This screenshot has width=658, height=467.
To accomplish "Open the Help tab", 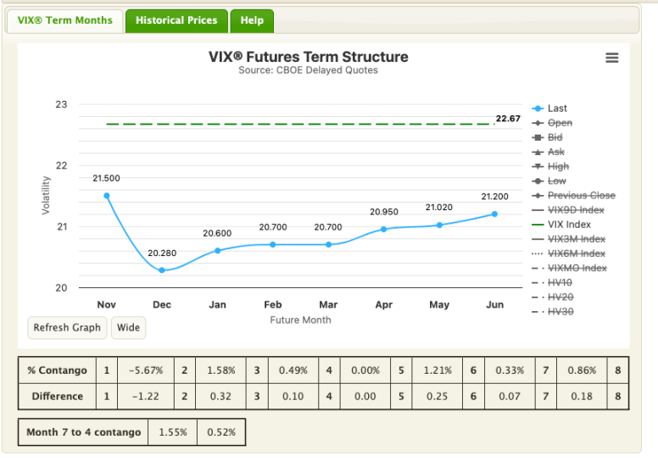I will point(252,20).
